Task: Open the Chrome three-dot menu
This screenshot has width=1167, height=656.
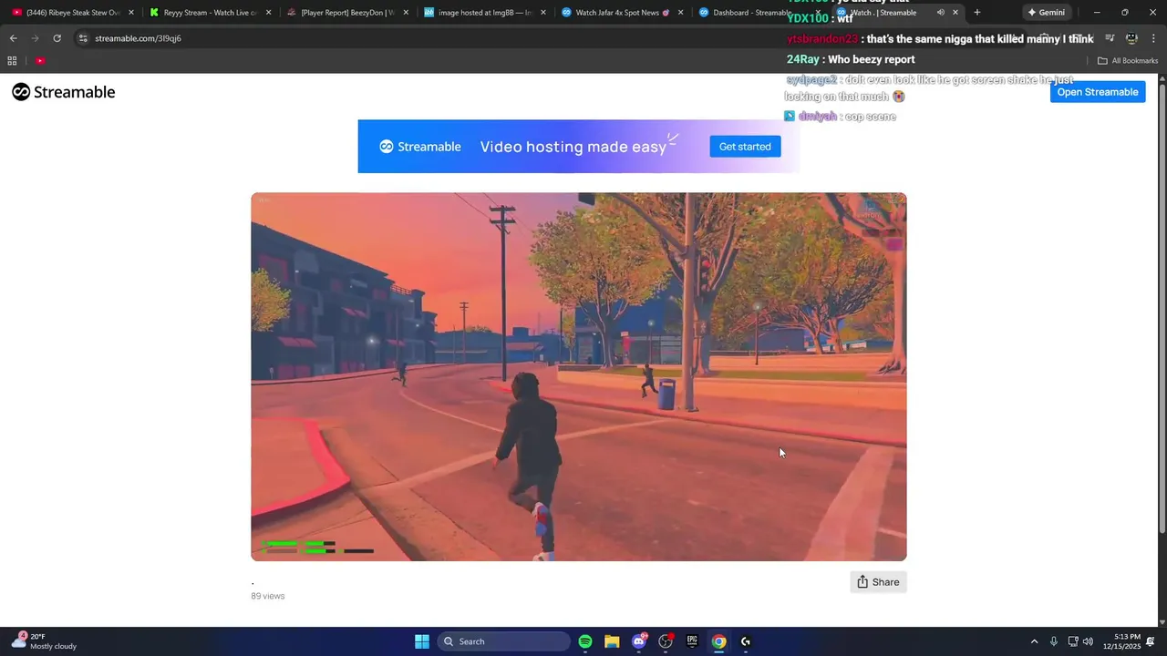Action: [1154, 38]
